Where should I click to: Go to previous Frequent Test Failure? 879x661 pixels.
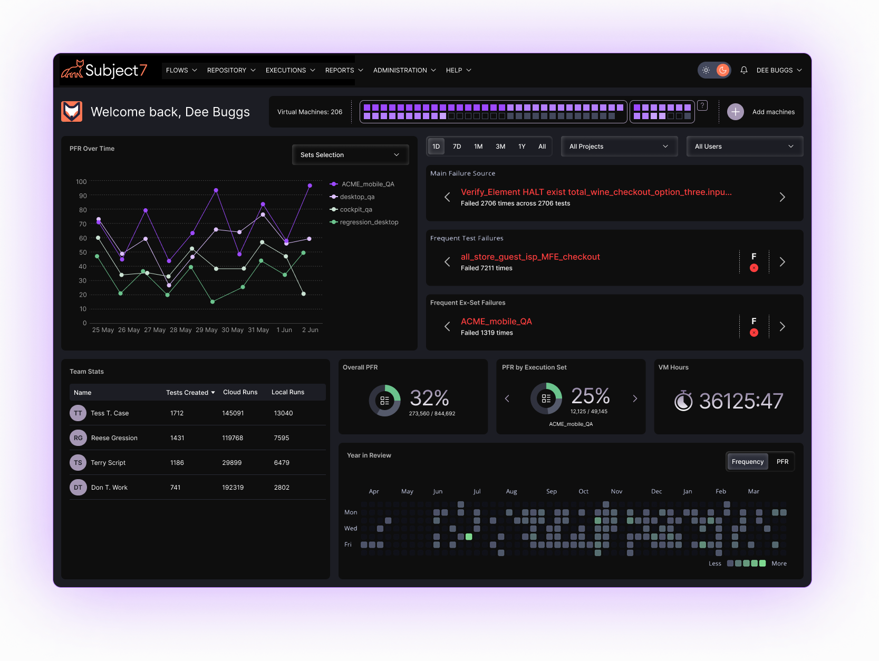[447, 262]
